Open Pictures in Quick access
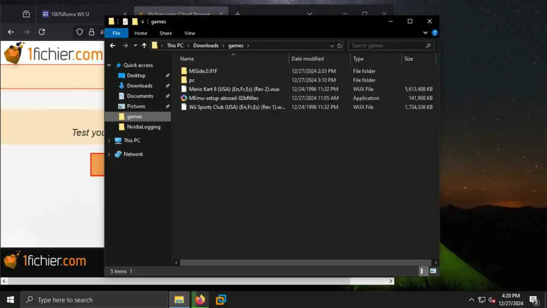Viewport: 547px width, 308px height. [136, 106]
